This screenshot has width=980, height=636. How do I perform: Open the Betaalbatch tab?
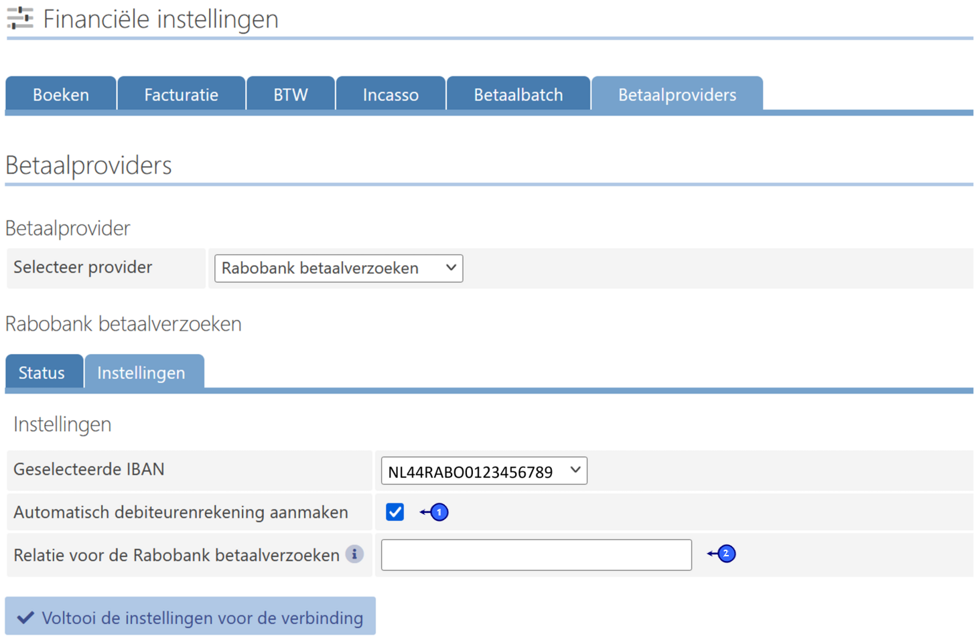coord(518,94)
